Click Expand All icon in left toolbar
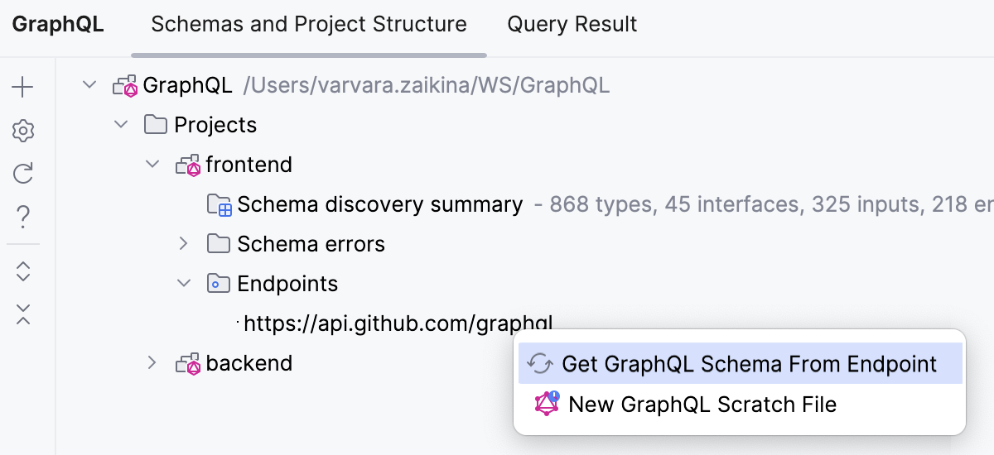The image size is (994, 455). [23, 271]
